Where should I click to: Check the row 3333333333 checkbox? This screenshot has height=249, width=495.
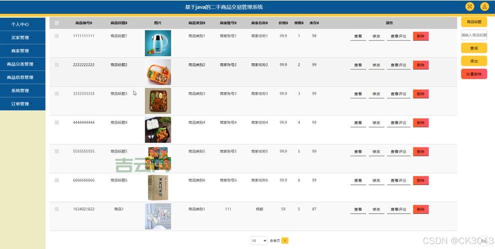coord(57,94)
